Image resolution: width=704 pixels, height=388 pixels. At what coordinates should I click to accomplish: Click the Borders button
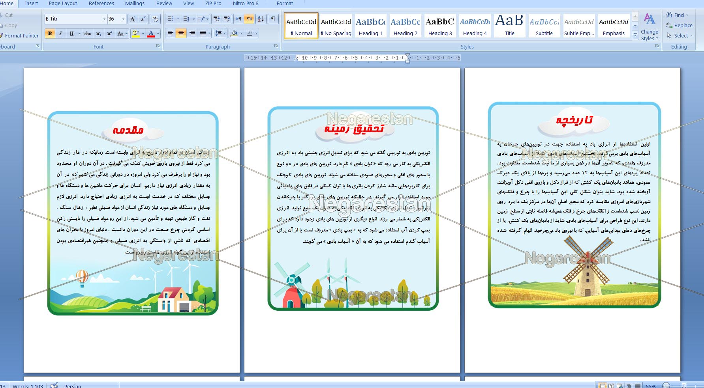coord(249,34)
